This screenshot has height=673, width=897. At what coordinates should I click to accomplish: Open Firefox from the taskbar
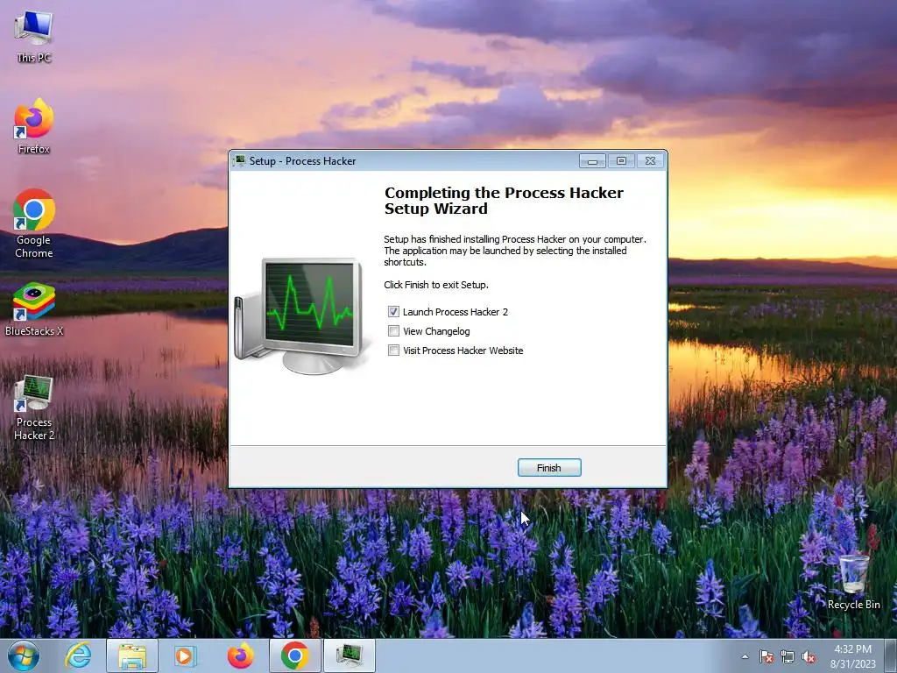coord(240,655)
